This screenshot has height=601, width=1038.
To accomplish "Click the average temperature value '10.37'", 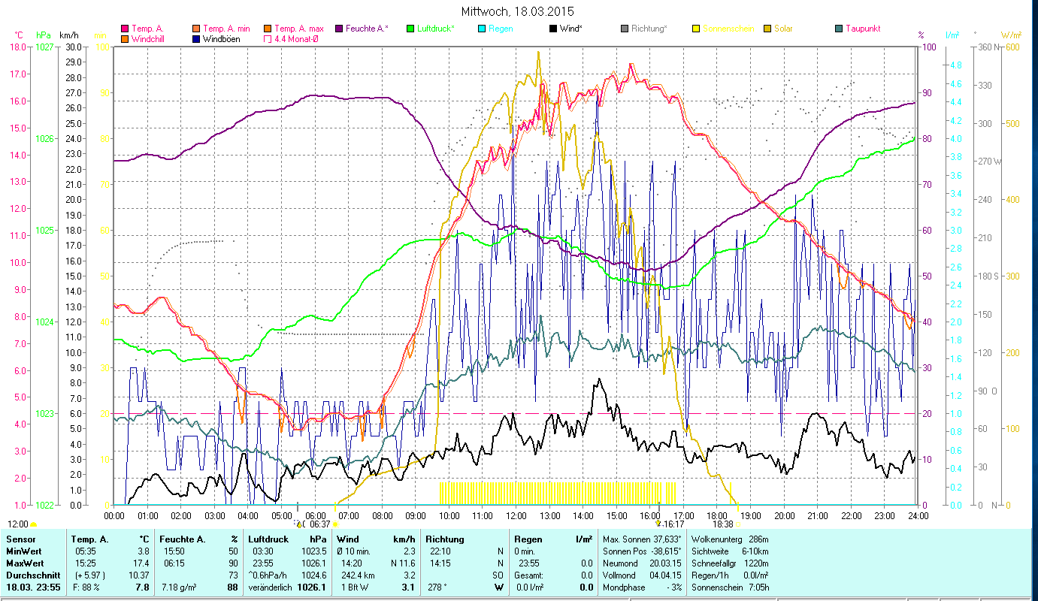I will [140, 575].
